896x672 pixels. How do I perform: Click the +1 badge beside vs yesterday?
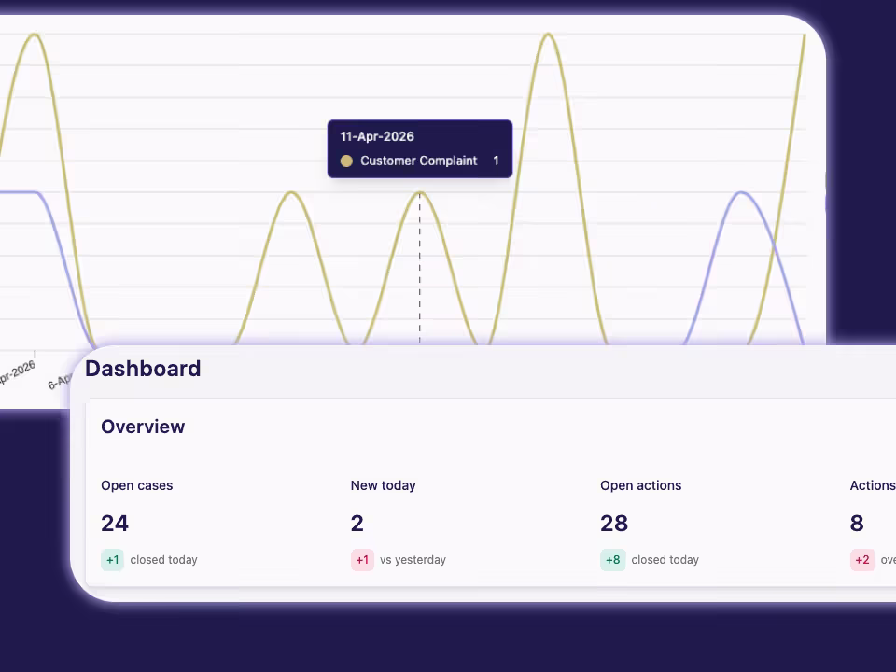(362, 560)
